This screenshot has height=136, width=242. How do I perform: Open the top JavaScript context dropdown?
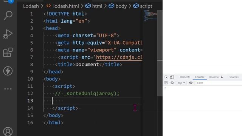pyautogui.click(x=181, y=83)
